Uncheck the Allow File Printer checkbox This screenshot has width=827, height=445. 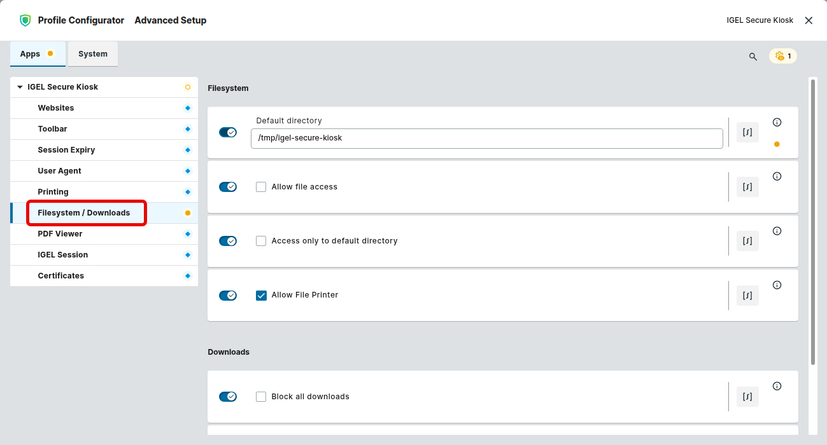tap(261, 295)
